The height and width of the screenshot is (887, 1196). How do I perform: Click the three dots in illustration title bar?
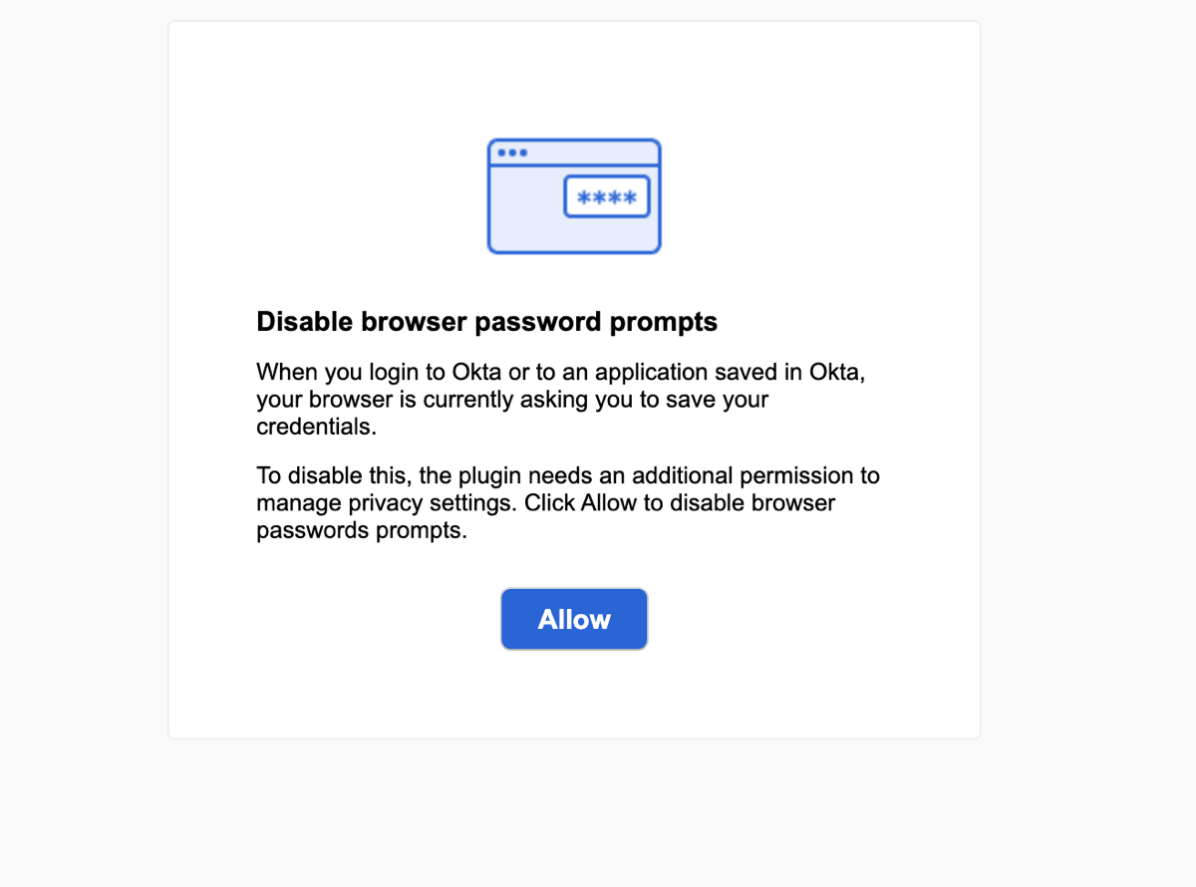click(512, 152)
